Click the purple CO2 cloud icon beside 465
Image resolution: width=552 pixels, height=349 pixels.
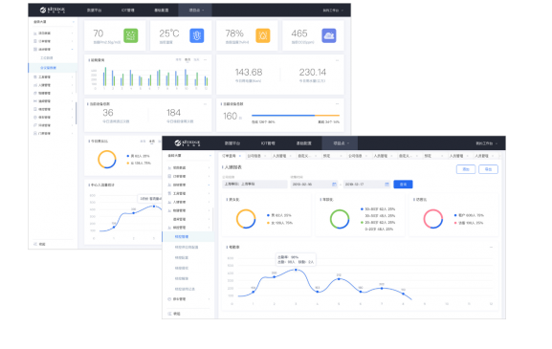point(329,35)
